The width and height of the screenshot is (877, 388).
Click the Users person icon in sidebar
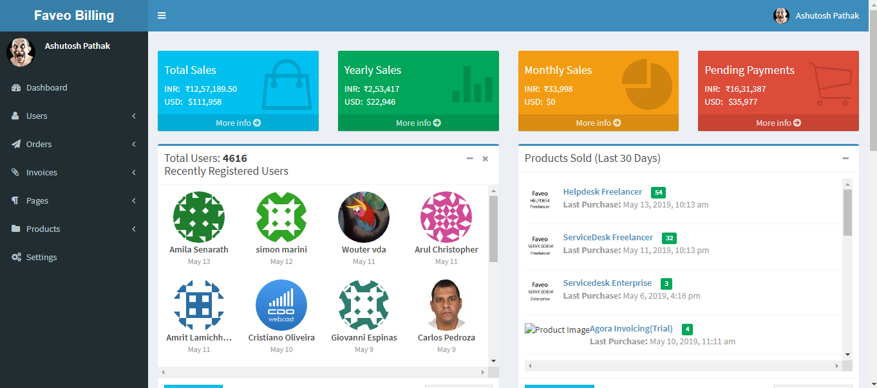pyautogui.click(x=16, y=116)
